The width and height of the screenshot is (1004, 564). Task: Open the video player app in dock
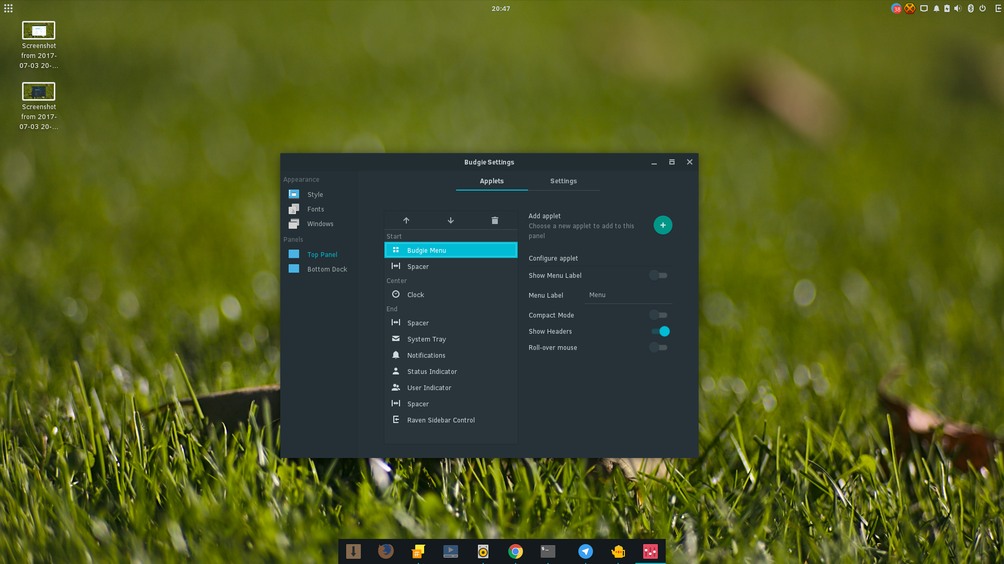pyautogui.click(x=451, y=551)
